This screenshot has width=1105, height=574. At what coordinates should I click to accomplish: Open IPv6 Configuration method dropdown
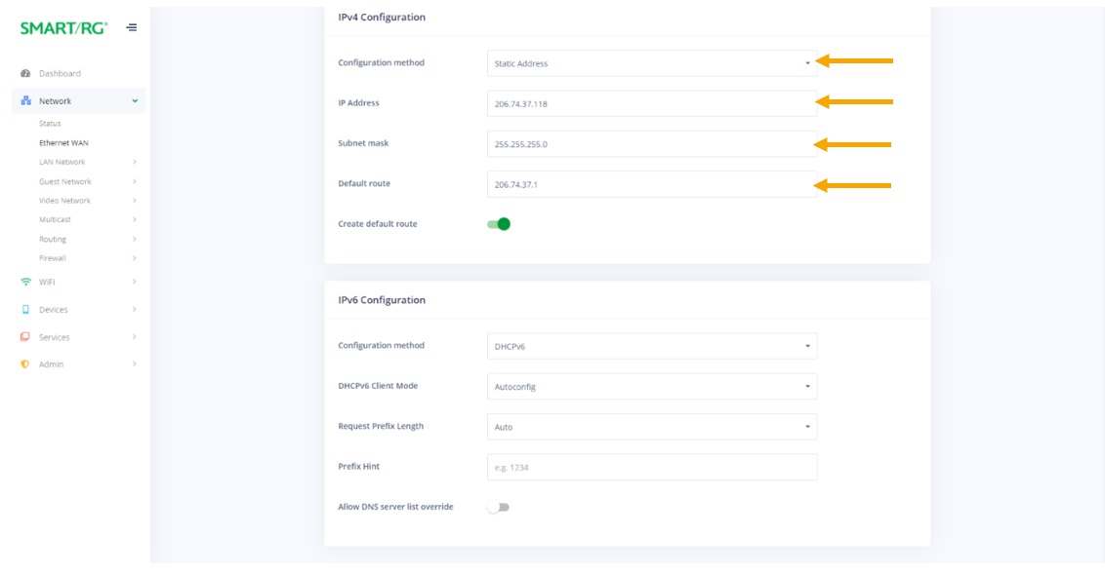click(652, 346)
